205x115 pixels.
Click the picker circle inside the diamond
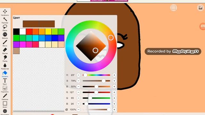(x=95, y=50)
